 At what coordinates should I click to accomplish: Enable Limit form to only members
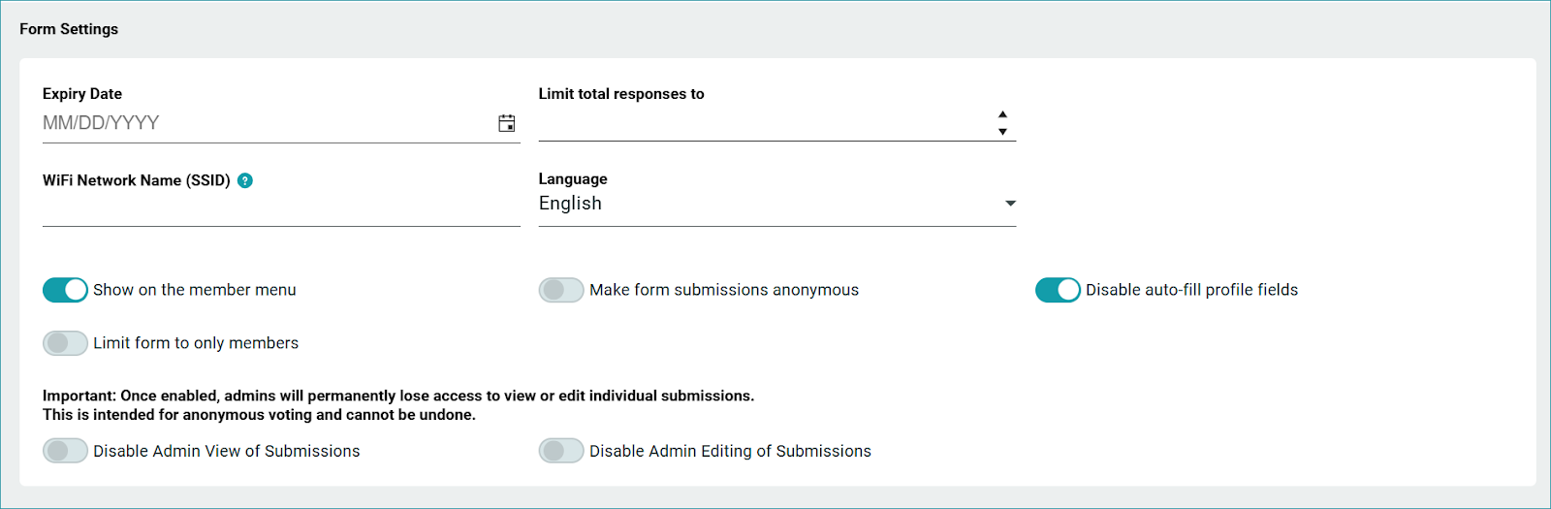[65, 343]
